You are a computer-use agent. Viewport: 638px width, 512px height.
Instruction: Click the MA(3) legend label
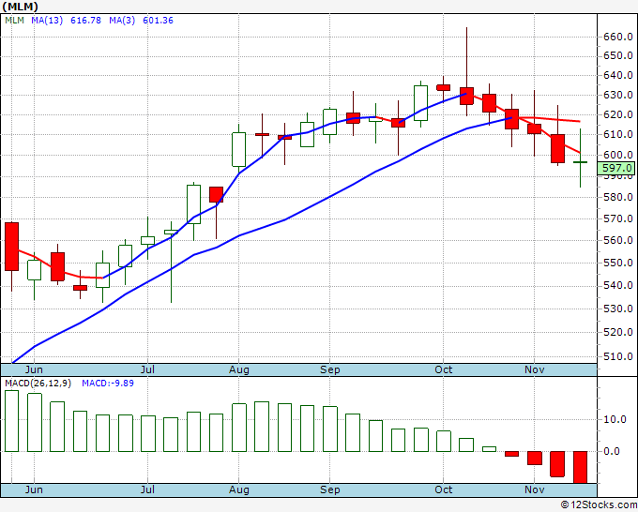pos(122,21)
